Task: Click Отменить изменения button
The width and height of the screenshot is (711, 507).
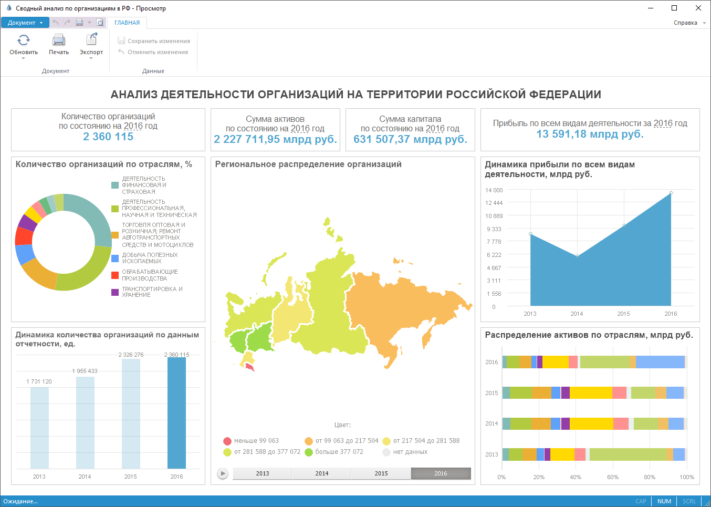Action: (153, 52)
